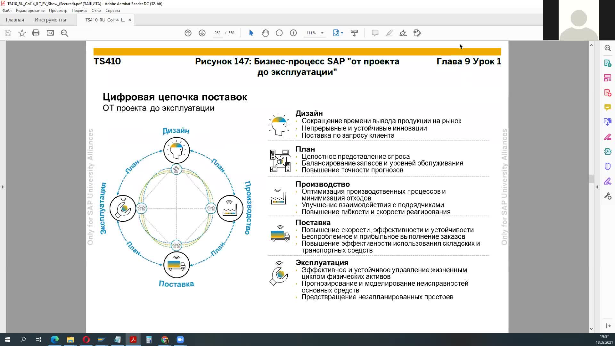Open the Окно menu
This screenshot has height=346, width=615.
[x=96, y=11]
